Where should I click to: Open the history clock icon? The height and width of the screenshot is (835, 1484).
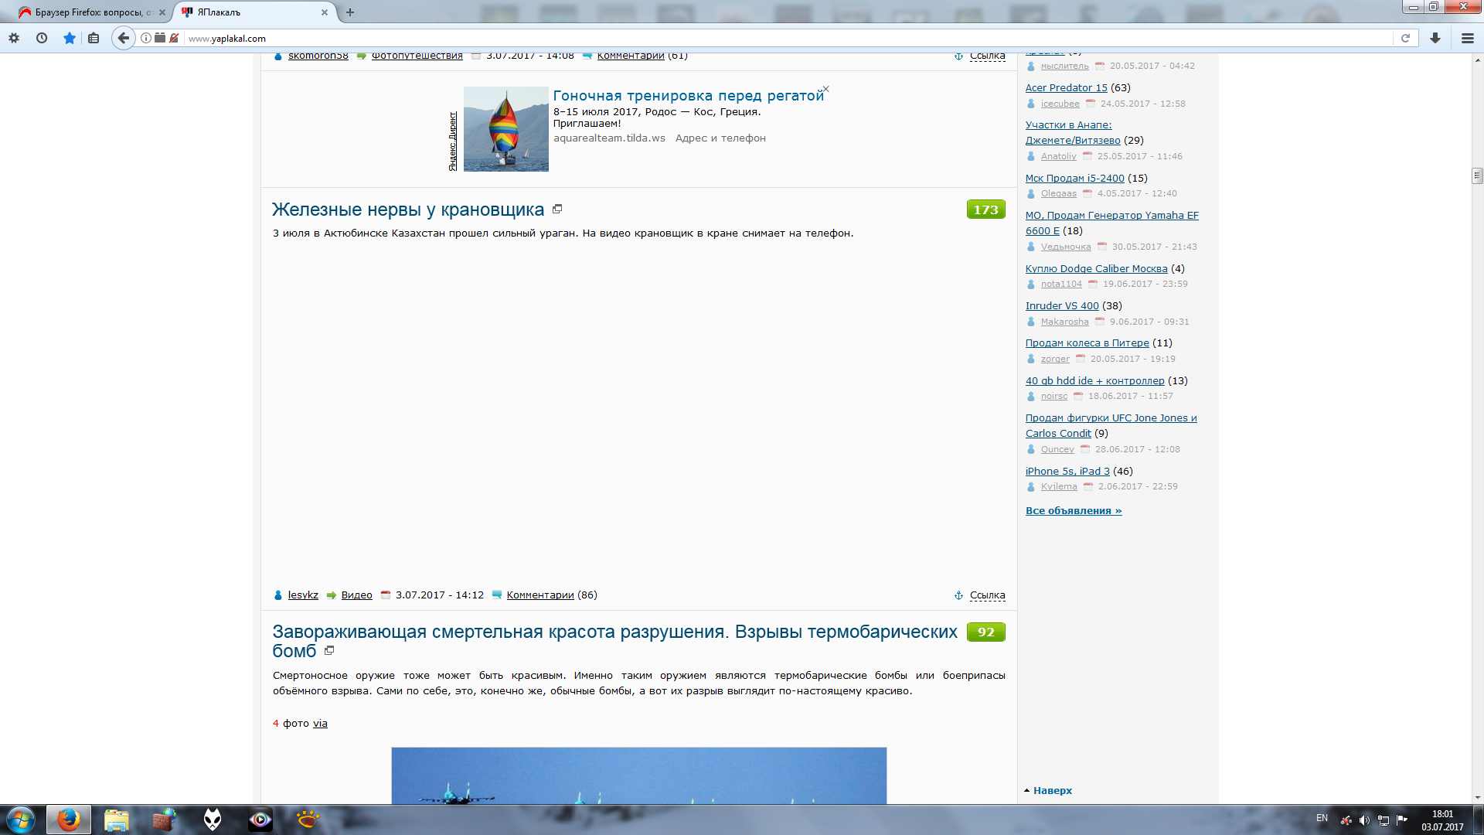point(42,38)
